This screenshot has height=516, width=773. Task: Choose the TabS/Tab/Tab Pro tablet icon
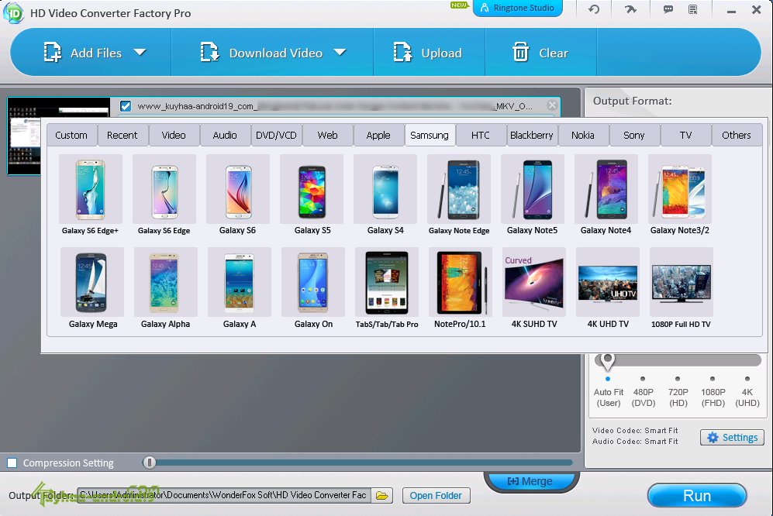[386, 282]
